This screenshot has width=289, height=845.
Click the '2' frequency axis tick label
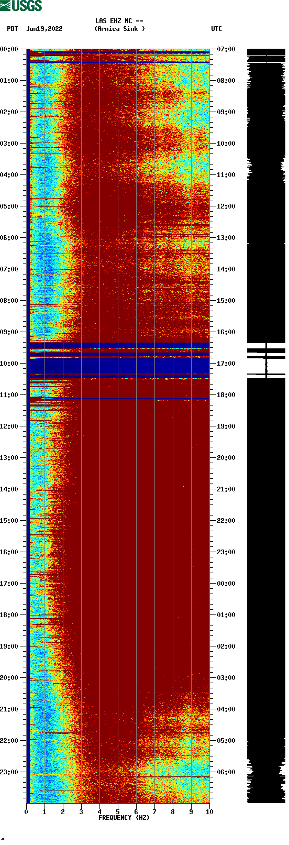click(63, 812)
